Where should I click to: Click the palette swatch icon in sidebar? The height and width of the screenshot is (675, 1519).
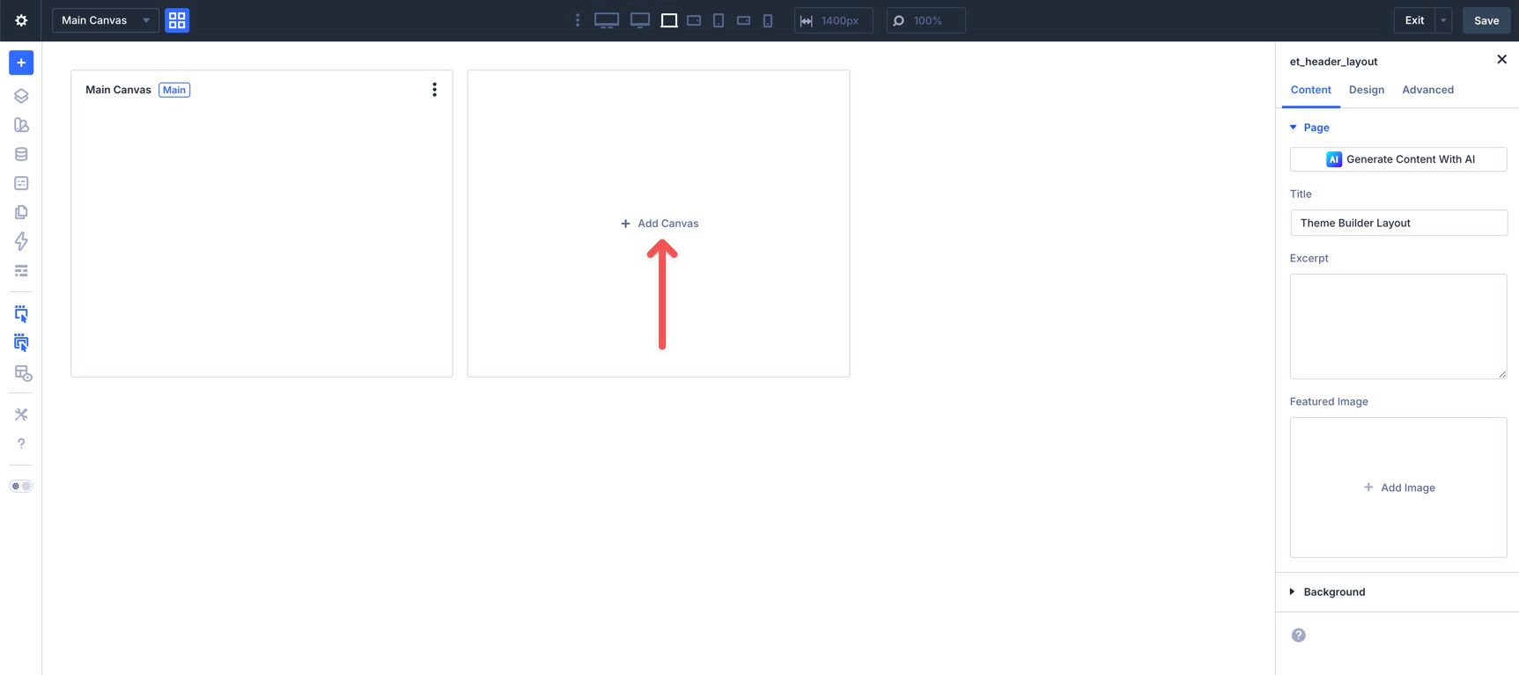point(21,125)
